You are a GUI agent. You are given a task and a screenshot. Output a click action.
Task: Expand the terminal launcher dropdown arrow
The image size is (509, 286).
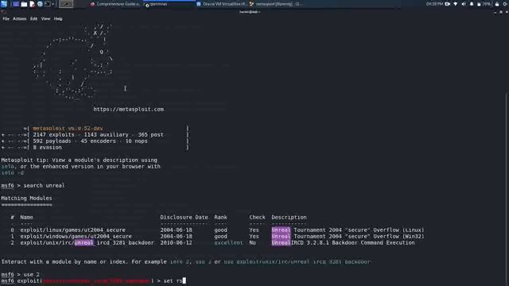pyautogui.click(x=53, y=4)
